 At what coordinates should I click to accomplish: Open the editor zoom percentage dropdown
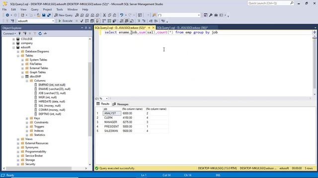(107, 98)
